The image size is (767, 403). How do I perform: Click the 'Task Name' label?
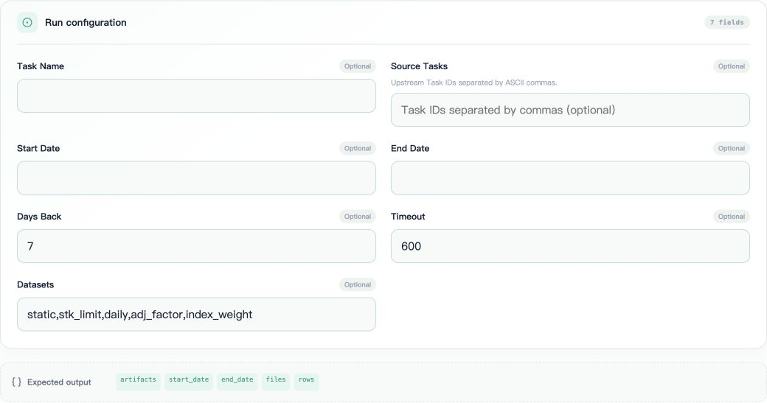(41, 66)
